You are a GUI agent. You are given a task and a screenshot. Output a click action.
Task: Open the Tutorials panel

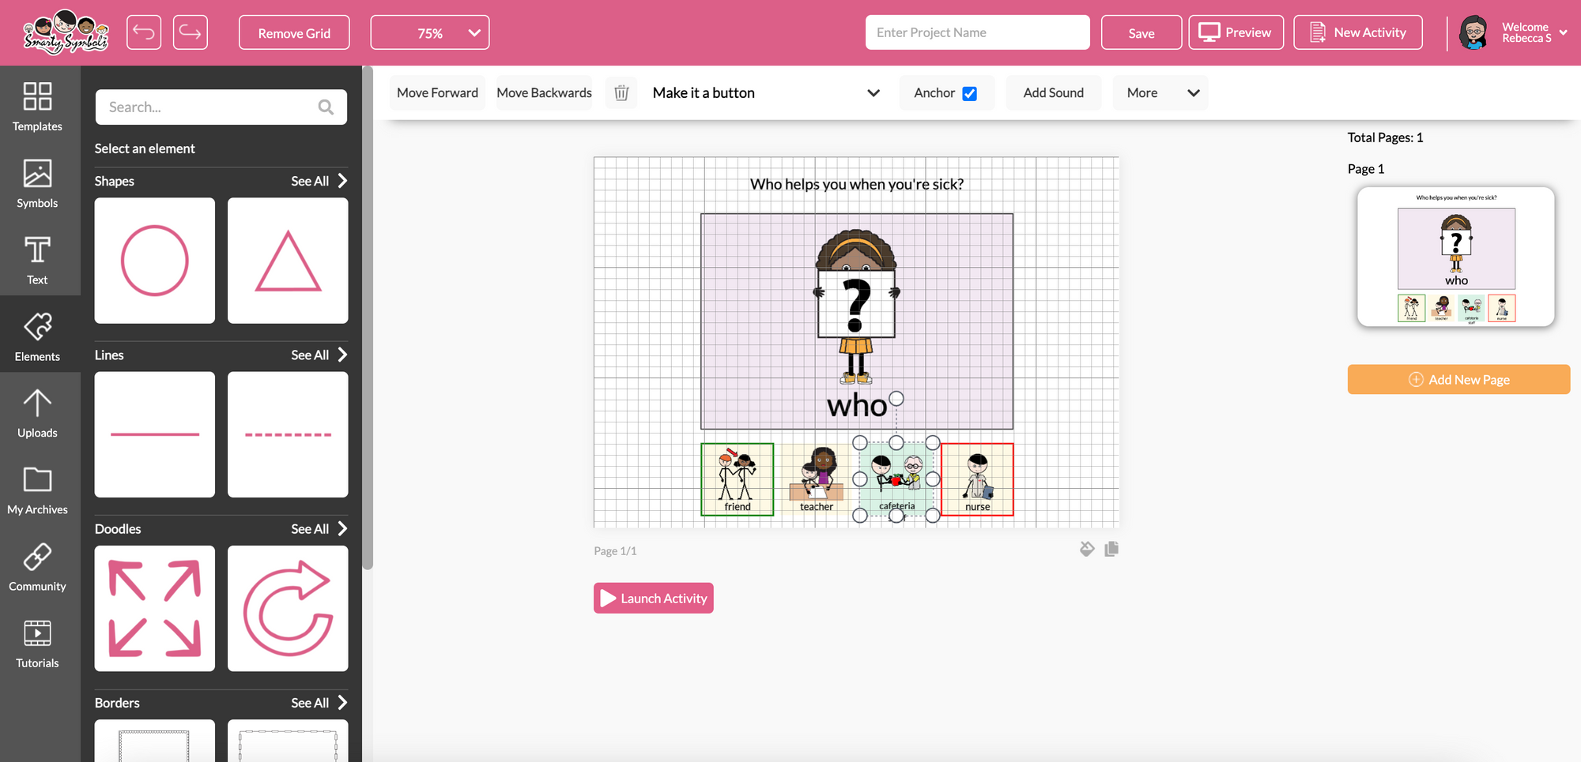tap(36, 644)
